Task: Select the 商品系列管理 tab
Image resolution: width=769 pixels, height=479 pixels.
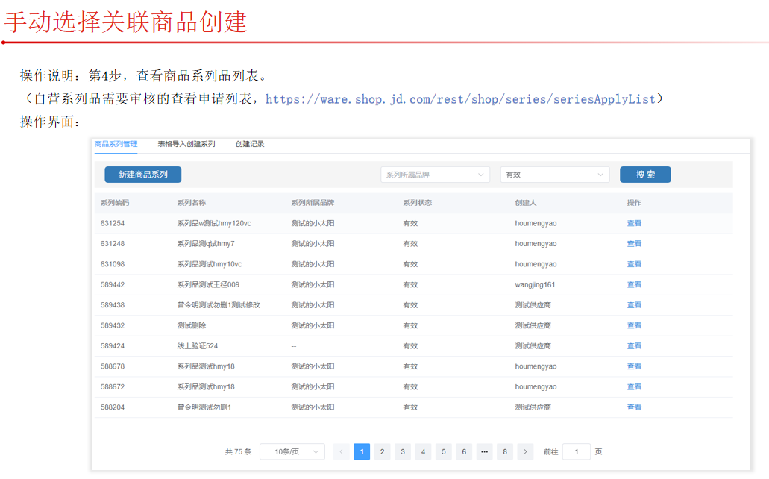Action: (116, 144)
